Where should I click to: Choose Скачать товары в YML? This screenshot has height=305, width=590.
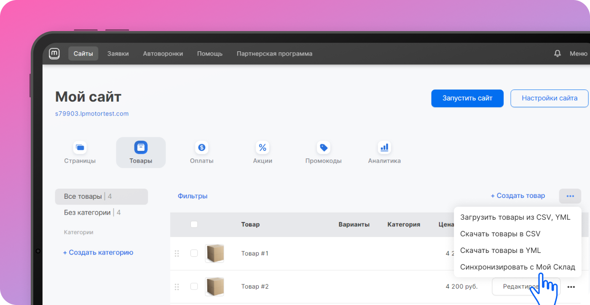(x=500, y=250)
